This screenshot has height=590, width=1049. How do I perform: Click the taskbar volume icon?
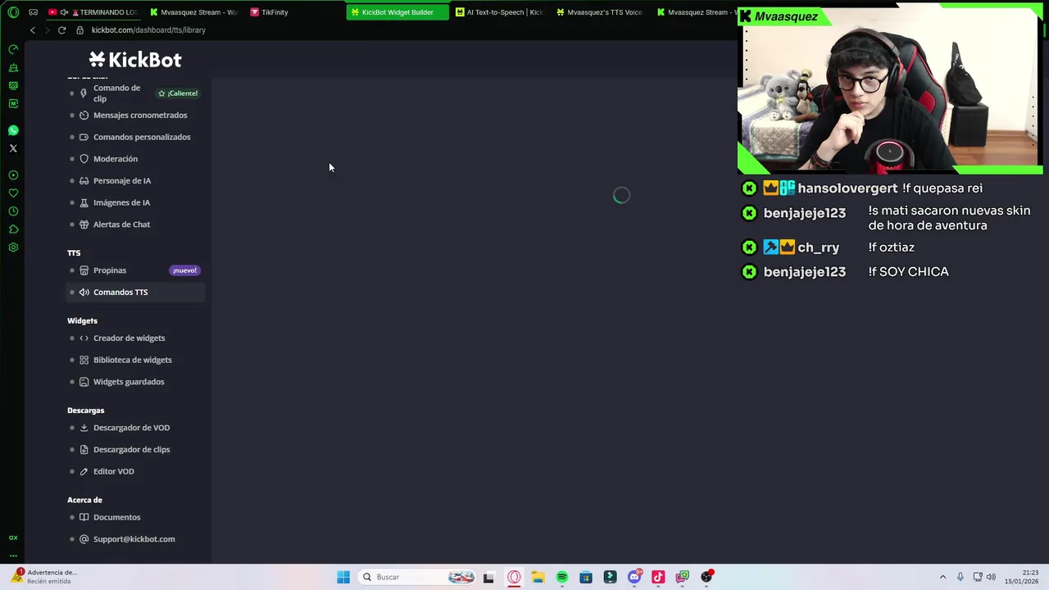click(x=991, y=577)
